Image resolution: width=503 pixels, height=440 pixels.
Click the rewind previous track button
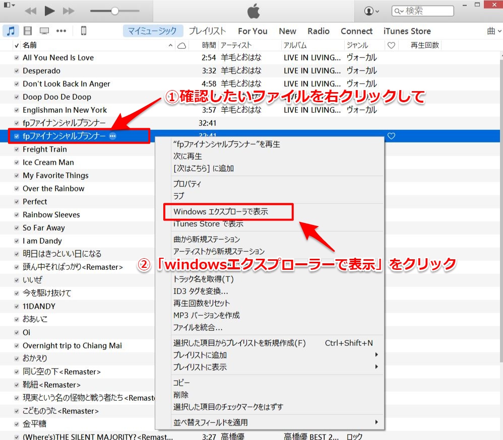click(x=30, y=11)
